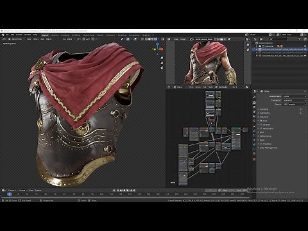Expand the Sampling panel
The width and height of the screenshot is (308, 231).
point(264,109)
